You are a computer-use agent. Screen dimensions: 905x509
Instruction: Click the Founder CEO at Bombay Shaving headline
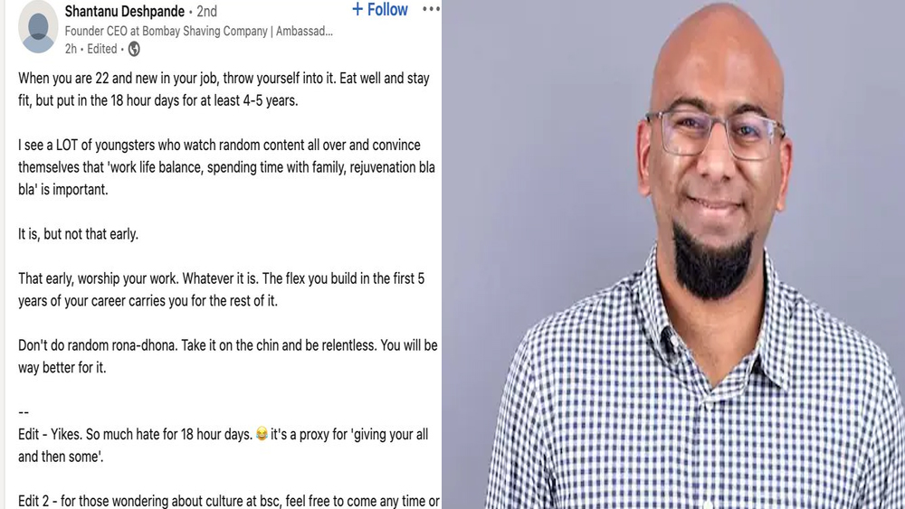[x=198, y=31]
